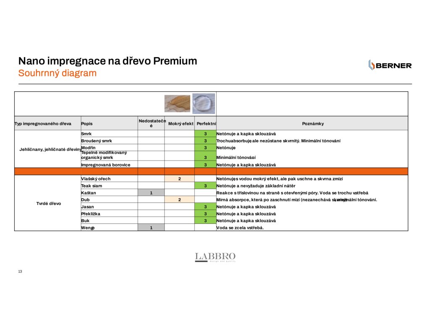The width and height of the screenshot is (430, 322).
Task: Select the 'Dub' cell
Action: pos(110,200)
